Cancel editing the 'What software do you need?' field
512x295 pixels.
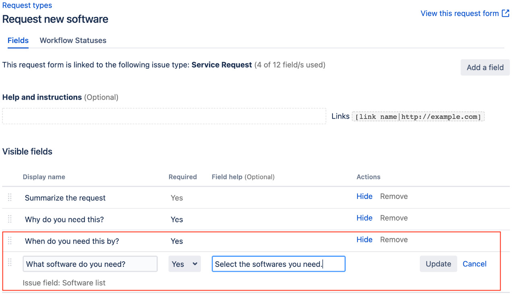[x=474, y=264]
